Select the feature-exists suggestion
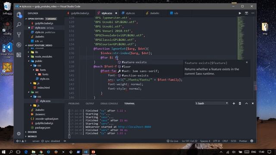 (150, 62)
